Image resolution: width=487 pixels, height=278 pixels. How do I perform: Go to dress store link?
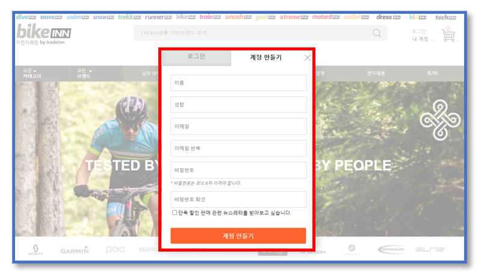(388, 17)
